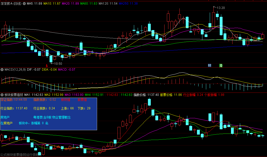This screenshot has width=267, height=157.
Task: Click the red 行业涨幅: 0.24 header value
Action: 193,95
